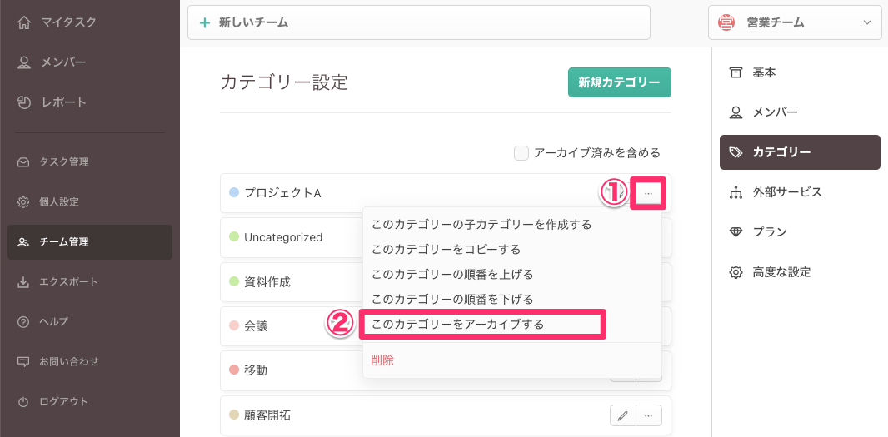The image size is (888, 437).
Task: Click the 新しいチーム input field
Action: (x=418, y=22)
